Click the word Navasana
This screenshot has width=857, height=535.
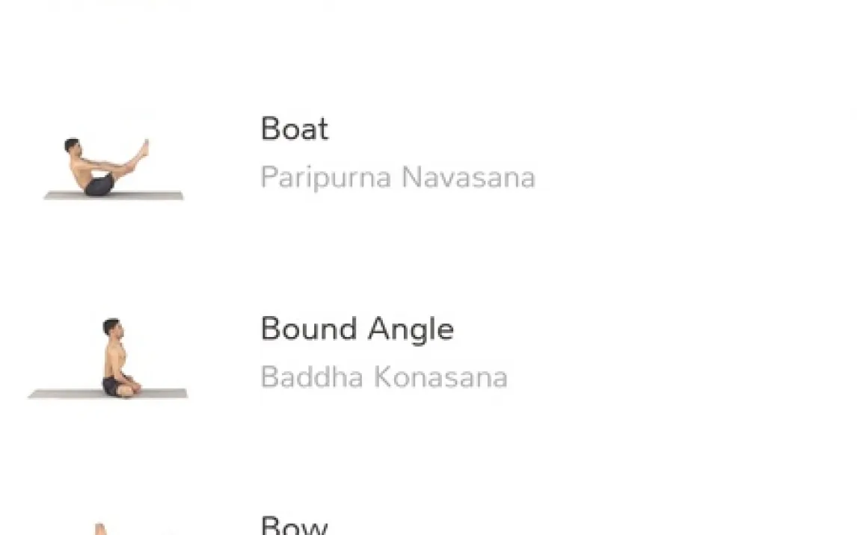pyautogui.click(x=468, y=178)
